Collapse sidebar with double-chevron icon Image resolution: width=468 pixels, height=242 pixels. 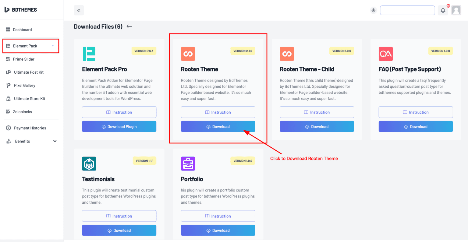(x=79, y=10)
